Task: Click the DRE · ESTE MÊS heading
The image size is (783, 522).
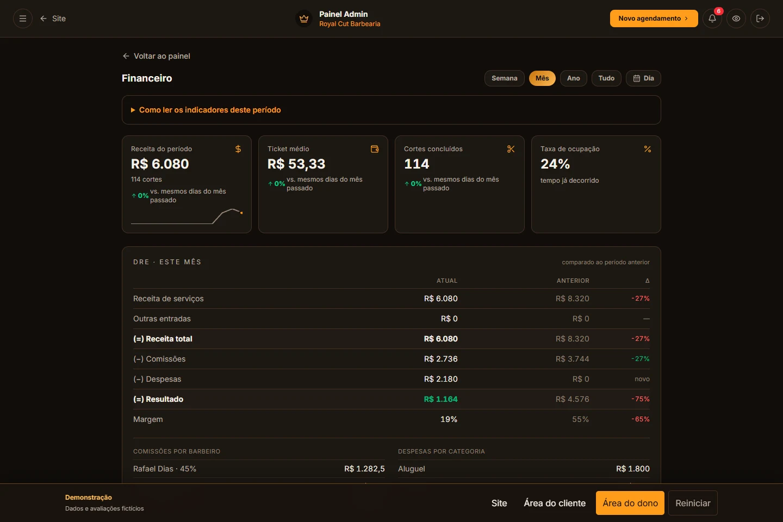Action: click(x=167, y=262)
